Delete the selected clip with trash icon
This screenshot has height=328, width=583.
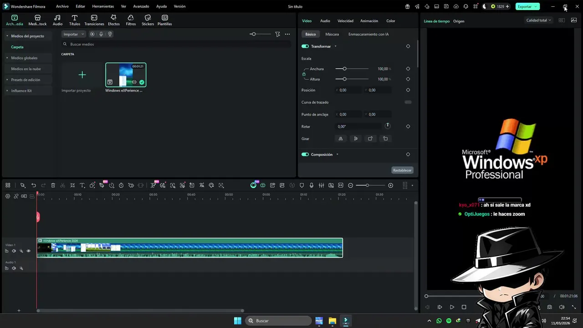pyautogui.click(x=53, y=185)
